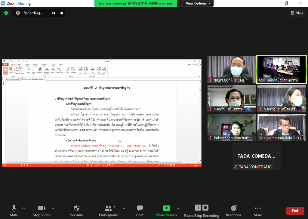Click the divider handle beside the video gallery
This screenshot has height=219, width=308.
tap(203, 113)
